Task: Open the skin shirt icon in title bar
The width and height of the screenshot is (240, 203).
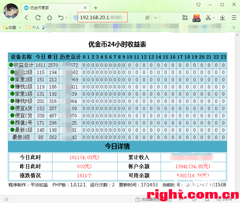Action: click(198, 5)
